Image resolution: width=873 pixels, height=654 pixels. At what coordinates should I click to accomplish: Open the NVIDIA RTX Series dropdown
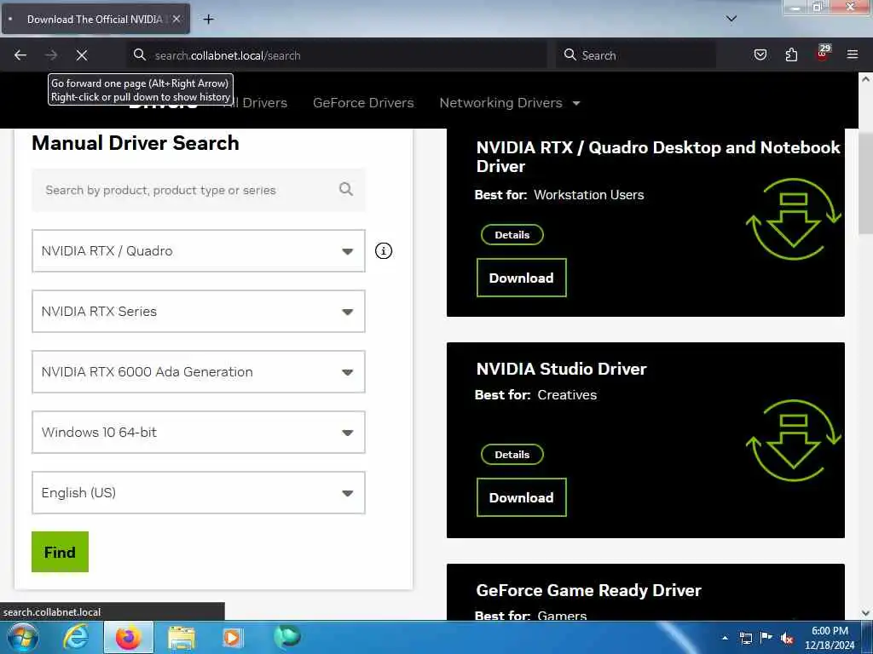point(199,312)
